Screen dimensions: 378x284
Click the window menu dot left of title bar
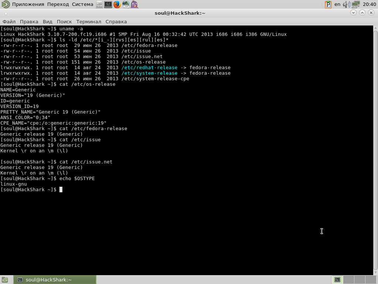pyautogui.click(x=6, y=14)
